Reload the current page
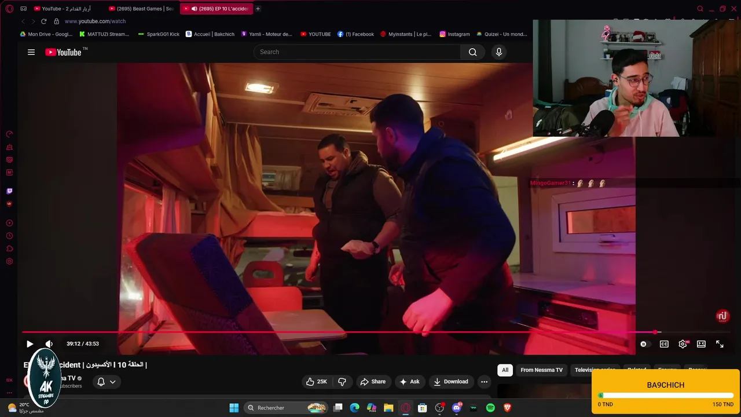 click(43, 21)
